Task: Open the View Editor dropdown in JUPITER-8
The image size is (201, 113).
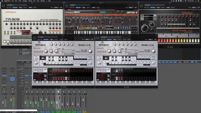Action: pos(131,8)
